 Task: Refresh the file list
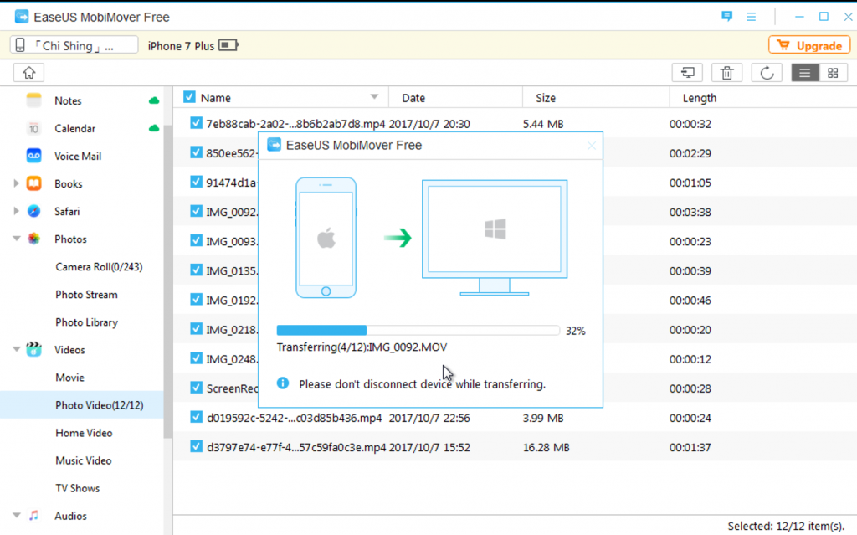point(767,73)
